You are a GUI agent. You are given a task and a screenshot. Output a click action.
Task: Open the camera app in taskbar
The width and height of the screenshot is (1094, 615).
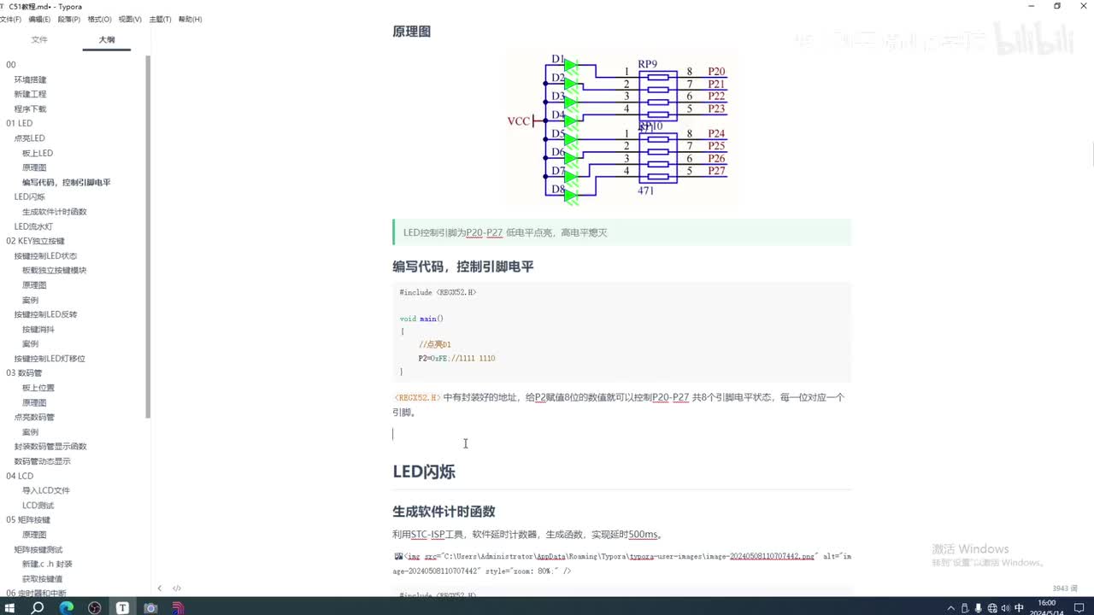point(150,607)
